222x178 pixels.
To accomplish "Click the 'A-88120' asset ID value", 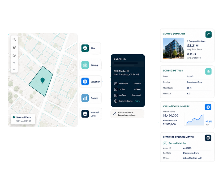I will (187, 148).
